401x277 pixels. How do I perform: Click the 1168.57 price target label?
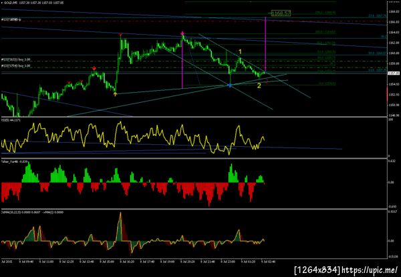(281, 13)
